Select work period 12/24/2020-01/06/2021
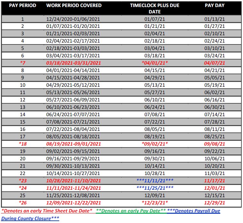 point(73,19)
